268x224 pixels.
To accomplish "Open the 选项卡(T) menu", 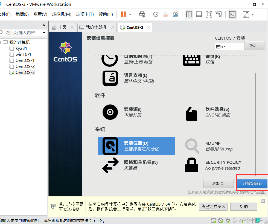I will [x=85, y=14].
